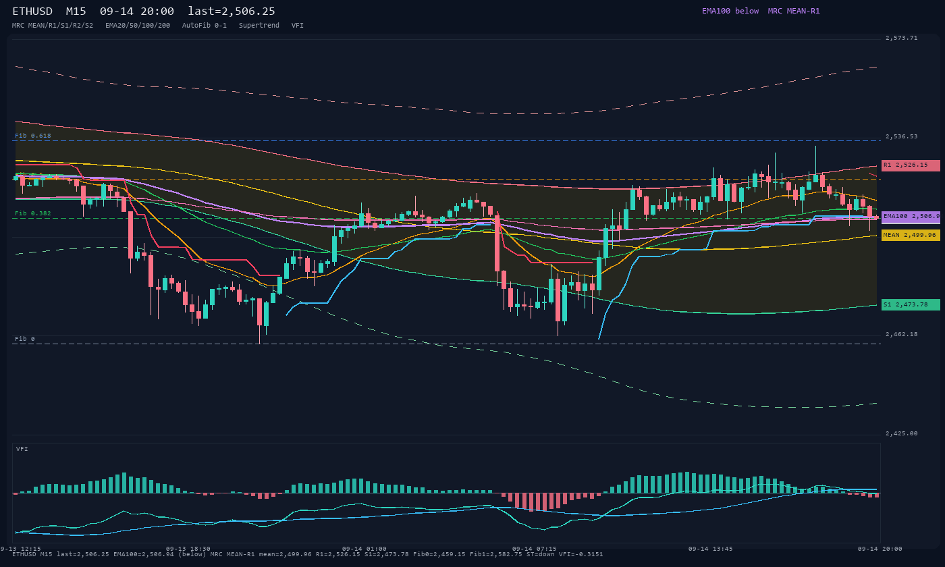Select the 'VFI' legend entry in header
The width and height of the screenshot is (945, 567).
298,25
